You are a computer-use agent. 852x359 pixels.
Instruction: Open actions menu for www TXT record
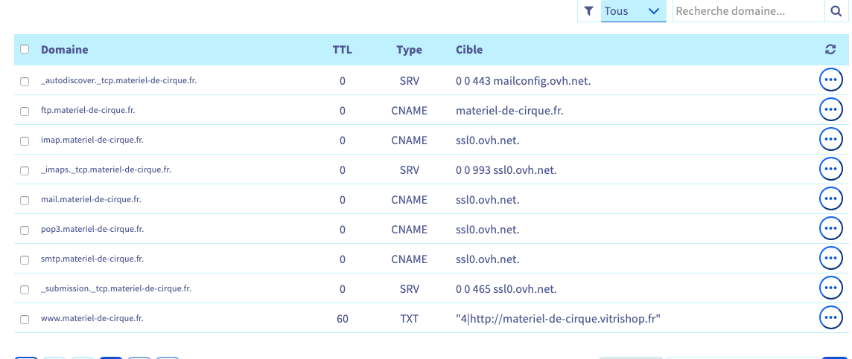[x=830, y=318]
